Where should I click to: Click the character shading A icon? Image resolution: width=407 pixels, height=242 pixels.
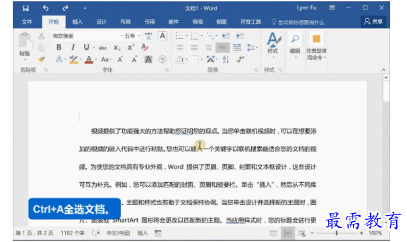(148, 60)
